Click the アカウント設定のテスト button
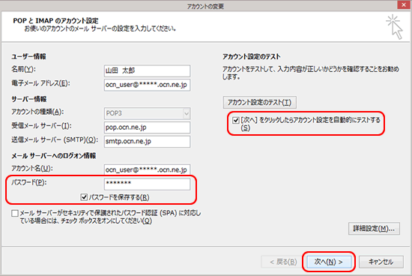The image size is (412, 276). click(260, 102)
